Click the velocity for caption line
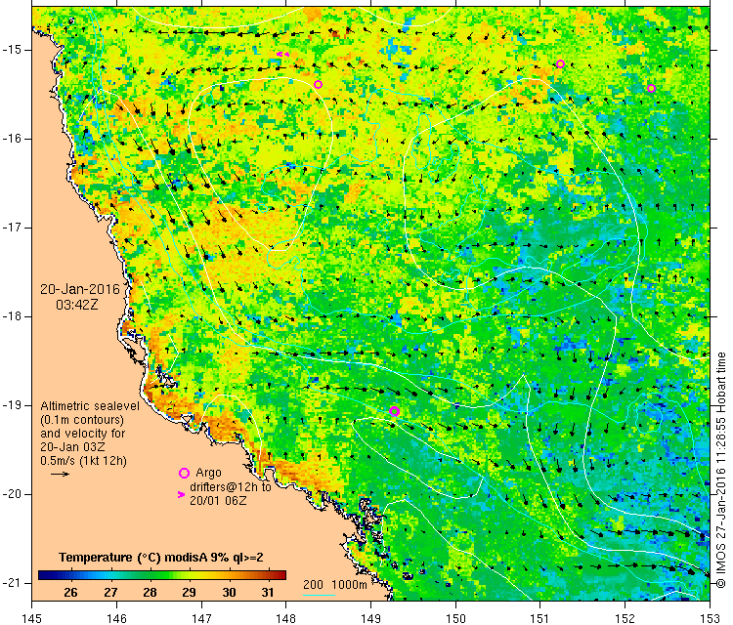Screen dimensions: 733x625 (83, 434)
